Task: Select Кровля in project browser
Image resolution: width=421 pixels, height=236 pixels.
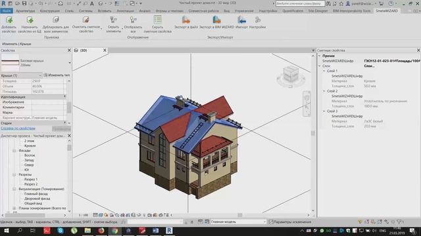Action: pos(30,146)
